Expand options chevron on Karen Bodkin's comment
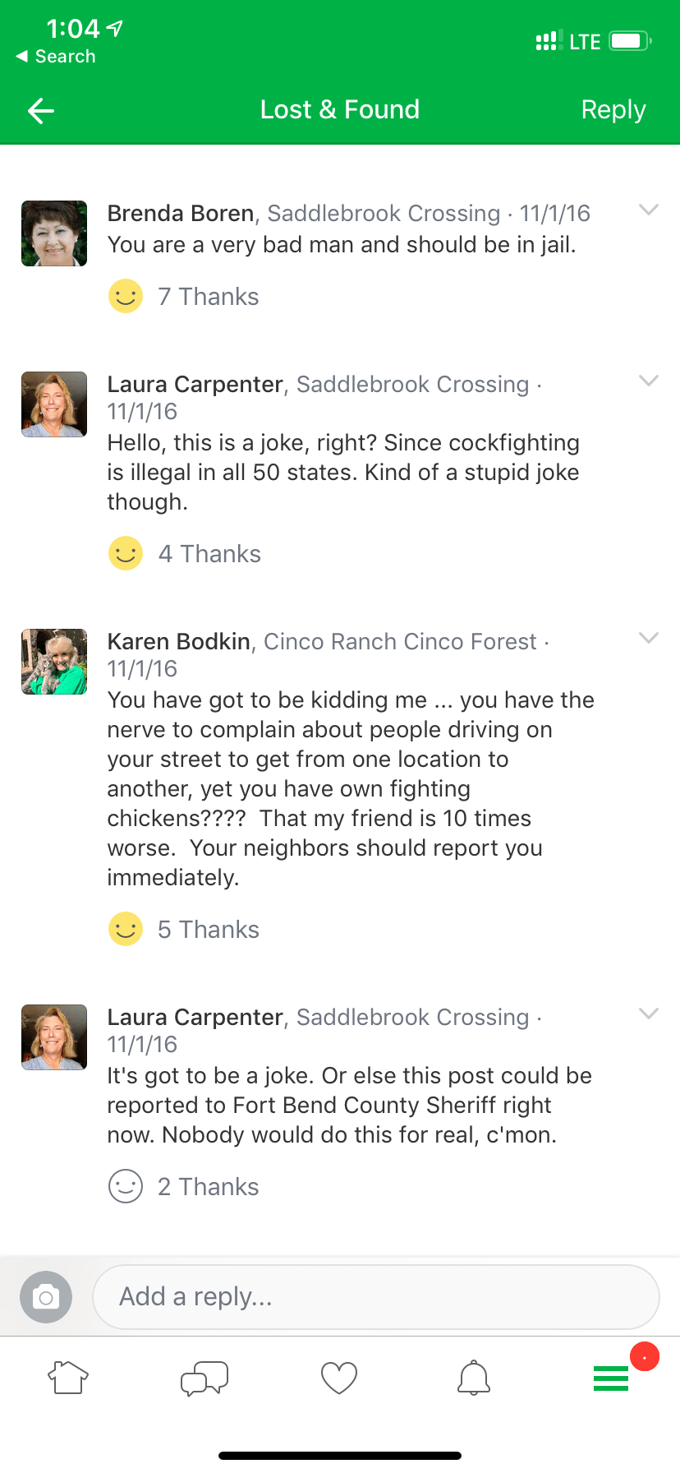The height and width of the screenshot is (1473, 680). pos(649,639)
